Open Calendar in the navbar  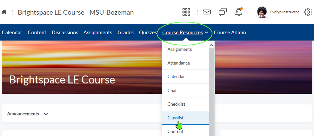coord(12,33)
